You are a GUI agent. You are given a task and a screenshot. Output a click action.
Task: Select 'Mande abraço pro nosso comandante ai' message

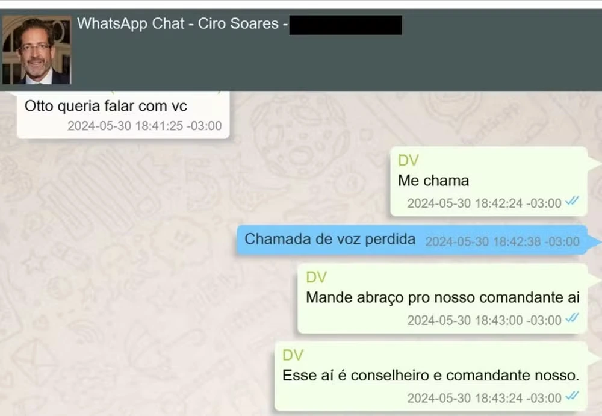(x=442, y=297)
